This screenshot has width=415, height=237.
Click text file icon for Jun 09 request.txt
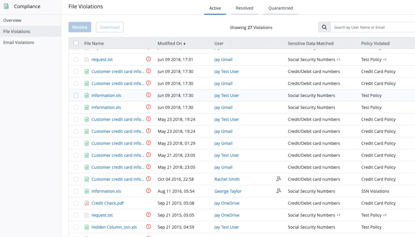coord(87,60)
